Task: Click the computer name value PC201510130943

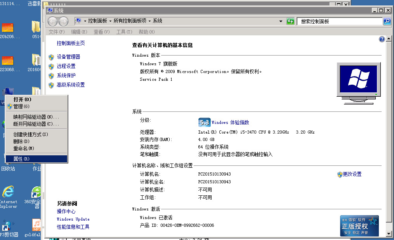Action: click(x=214, y=174)
